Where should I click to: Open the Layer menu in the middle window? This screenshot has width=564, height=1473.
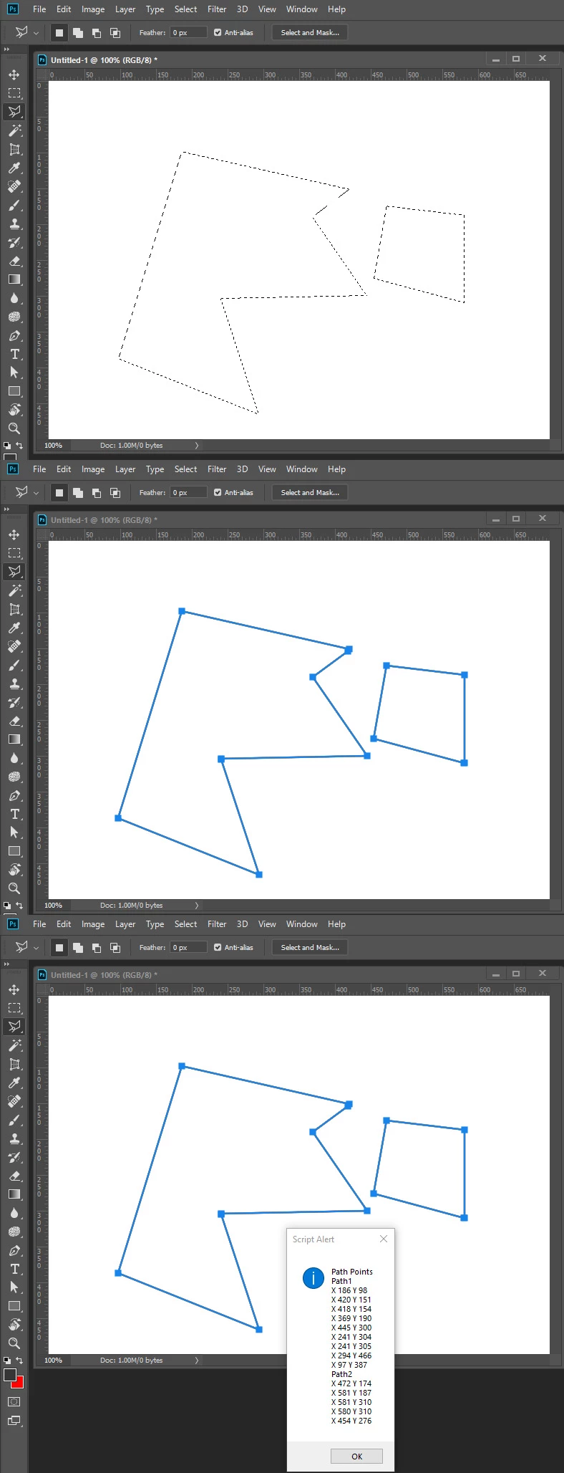125,469
